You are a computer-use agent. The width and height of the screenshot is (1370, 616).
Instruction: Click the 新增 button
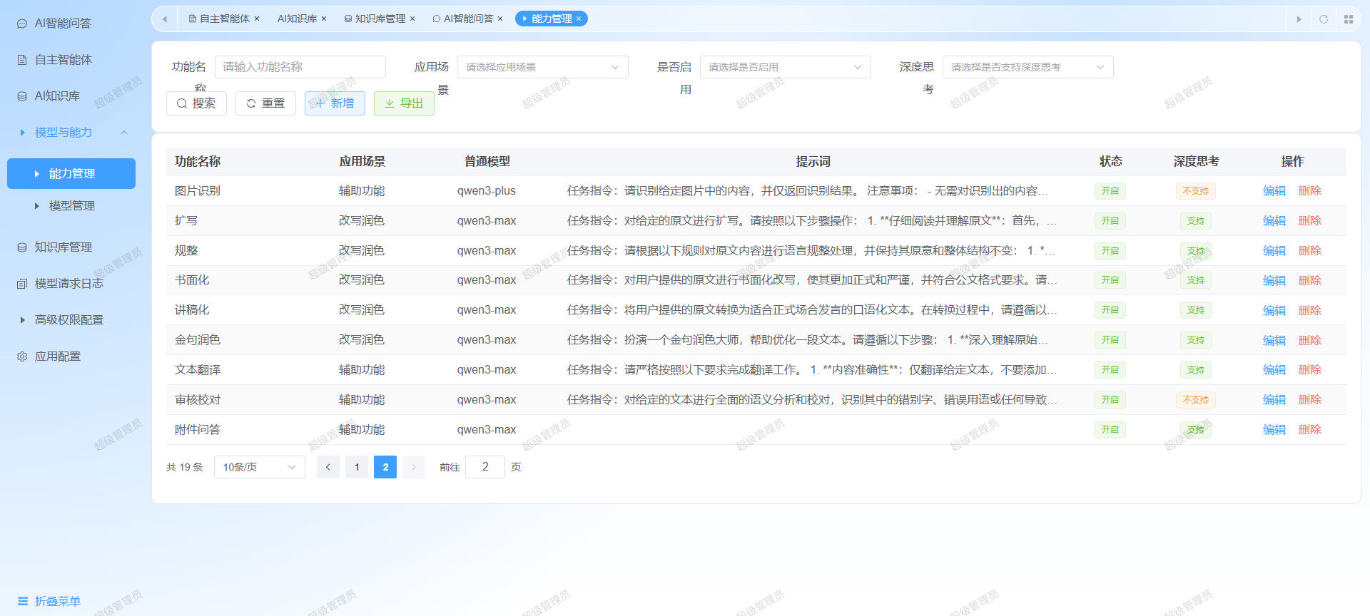335,103
